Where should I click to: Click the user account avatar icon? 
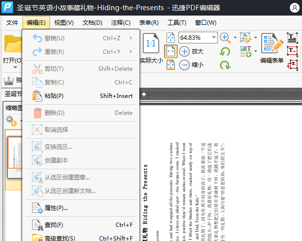tap(295, 8)
